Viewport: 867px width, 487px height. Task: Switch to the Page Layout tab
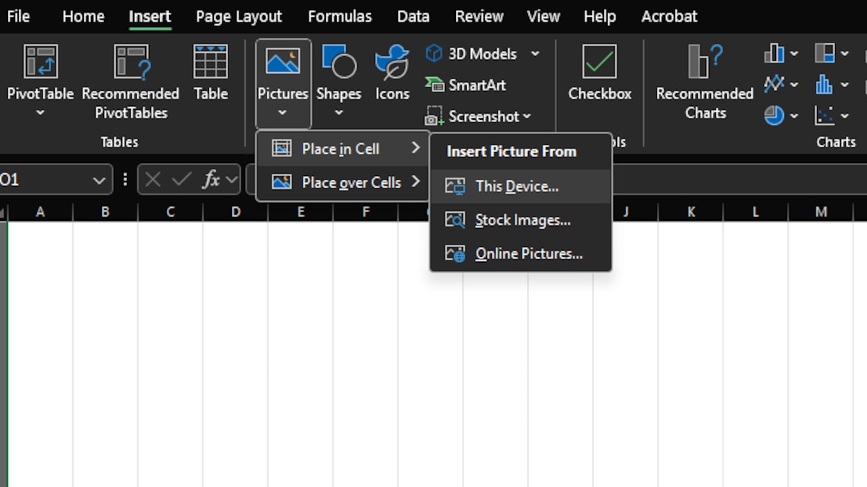(239, 16)
